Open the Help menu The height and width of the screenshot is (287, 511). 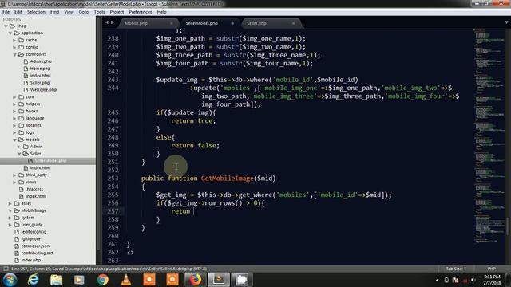pyautogui.click(x=161, y=12)
